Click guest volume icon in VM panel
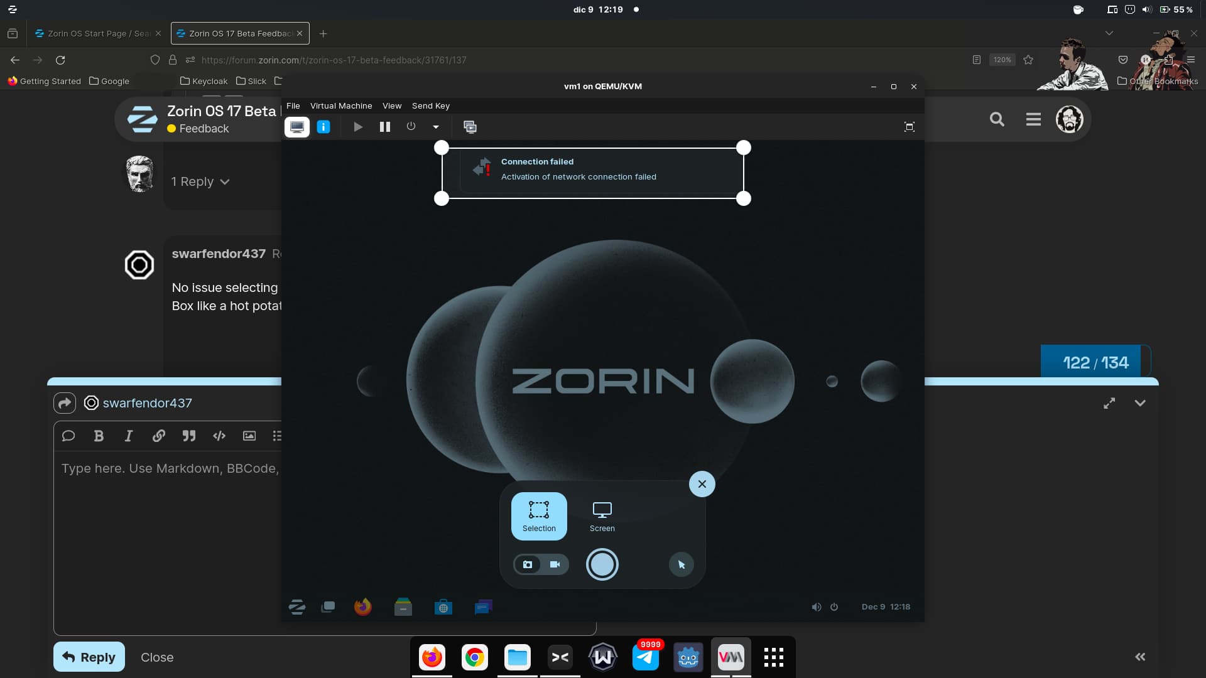Screen dimensions: 1206x678 (x=817, y=607)
